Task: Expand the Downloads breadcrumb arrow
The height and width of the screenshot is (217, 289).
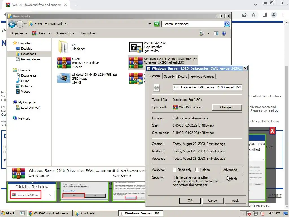Action: point(65,24)
